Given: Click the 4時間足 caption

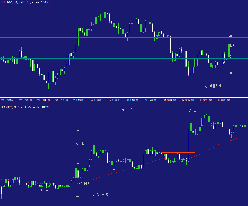Looking at the screenshot, I should [x=213, y=86].
